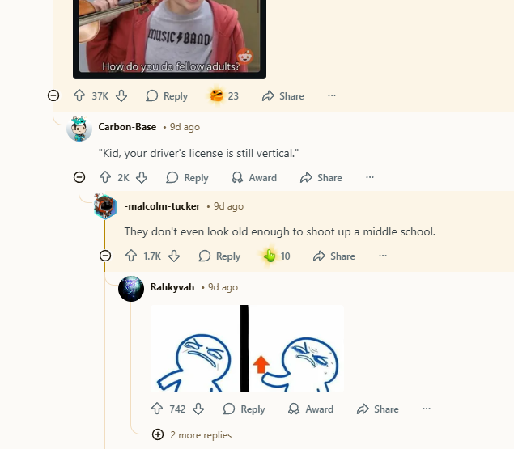Viewport: 514px width, 449px height.
Task: Open -malcolm-tucker's profile link
Action: pos(163,206)
